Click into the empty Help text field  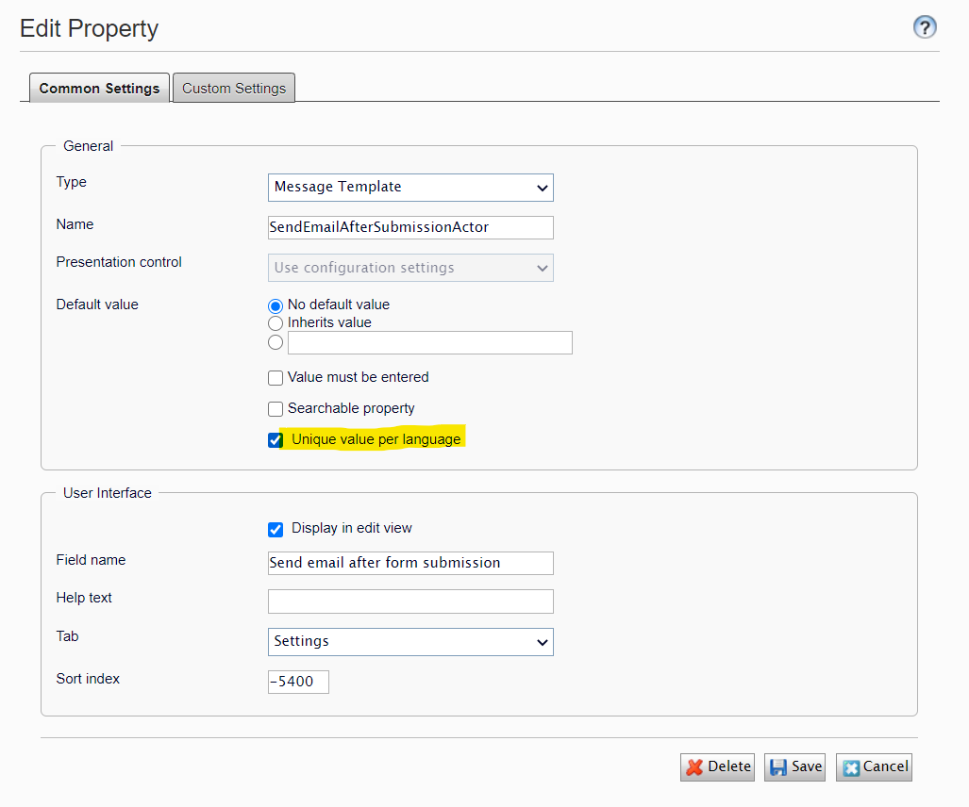click(410, 601)
